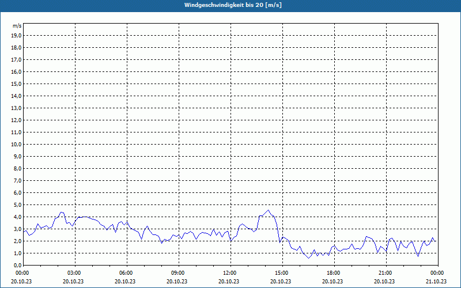461x288 pixels.
Task: Select the 1,0 y-axis label
Action: [x=17, y=253]
